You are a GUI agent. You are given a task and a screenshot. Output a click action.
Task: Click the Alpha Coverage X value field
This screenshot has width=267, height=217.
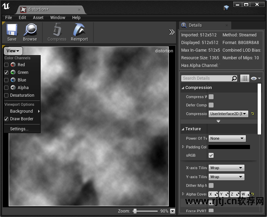(213, 194)
